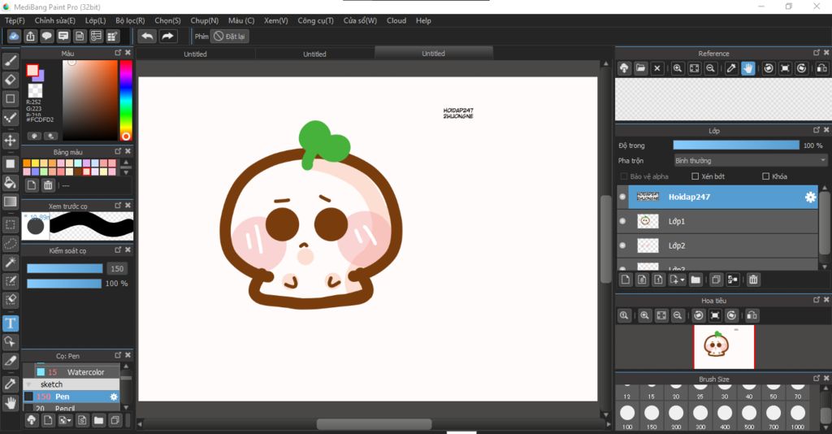
Task: Open the Bộ lọc(R) menu
Action: pyautogui.click(x=130, y=20)
